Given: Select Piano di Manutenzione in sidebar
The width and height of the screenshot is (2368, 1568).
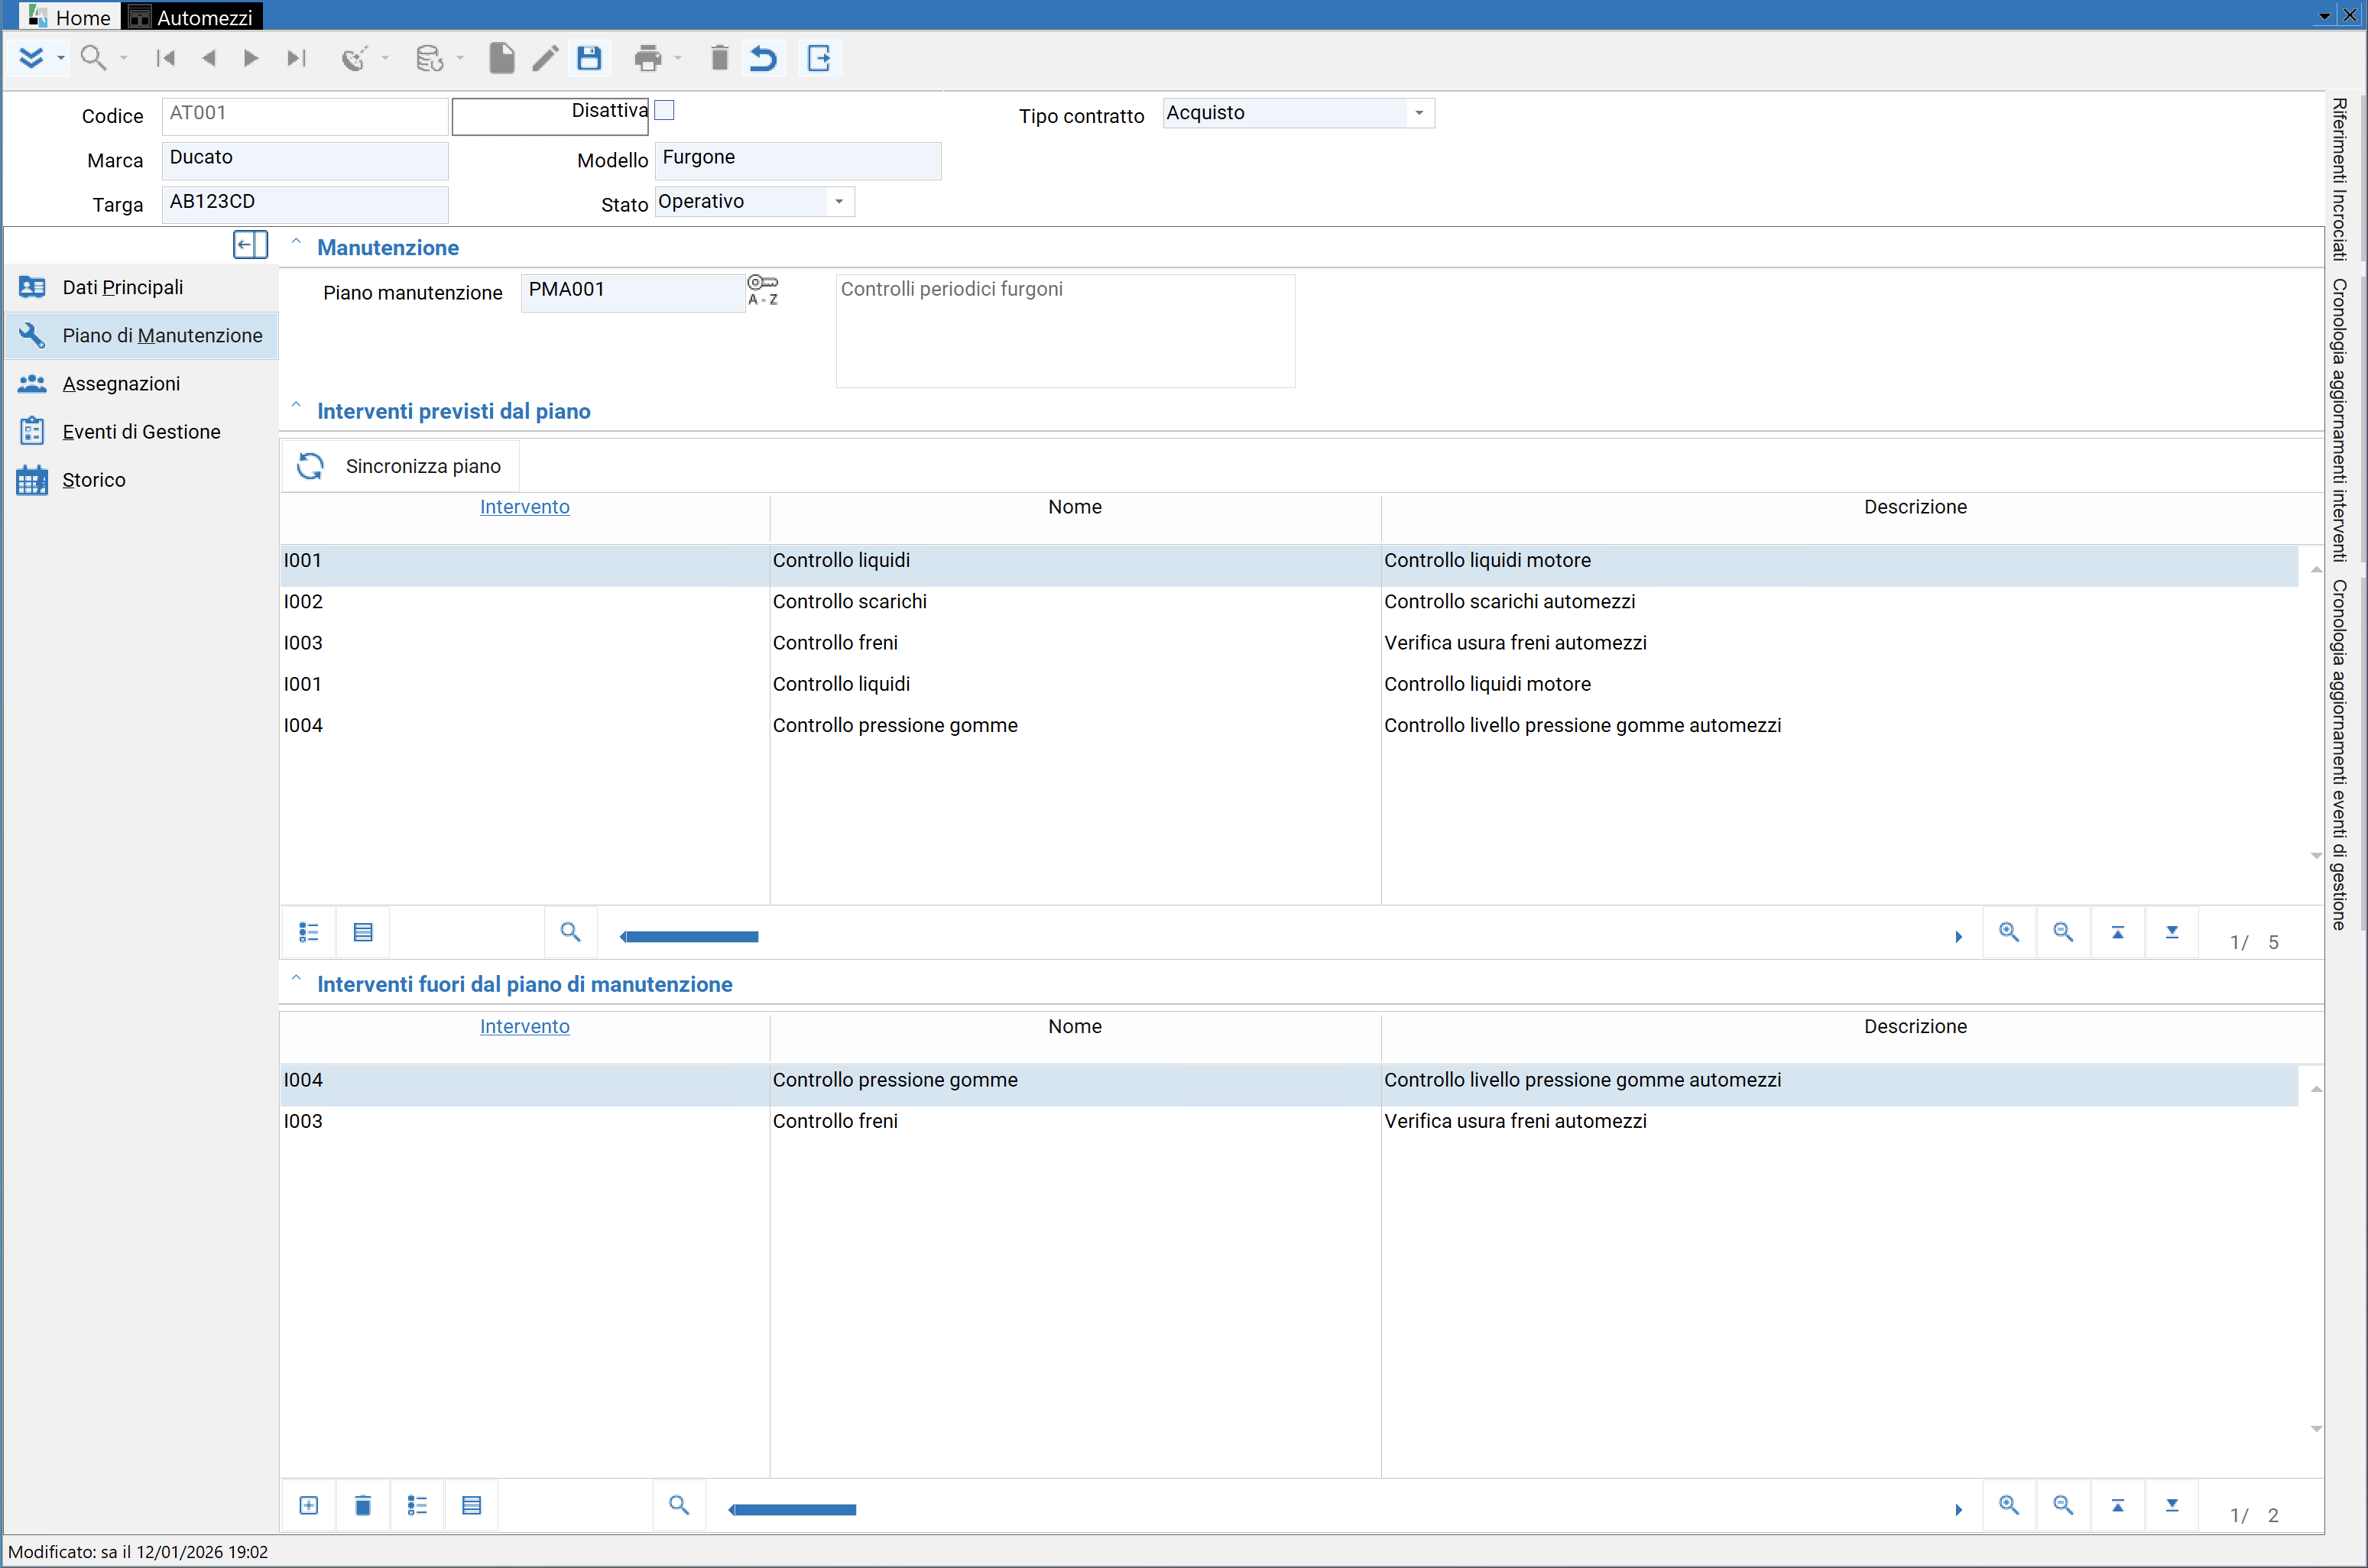Looking at the screenshot, I should 142,335.
